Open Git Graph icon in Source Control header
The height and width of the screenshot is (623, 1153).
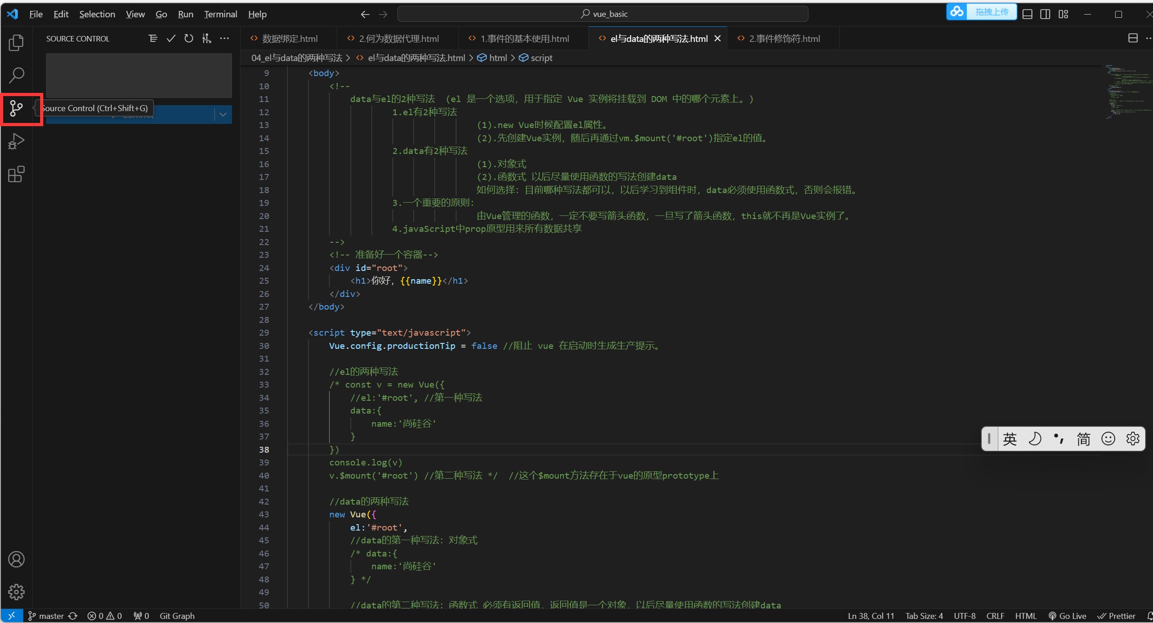coord(207,39)
